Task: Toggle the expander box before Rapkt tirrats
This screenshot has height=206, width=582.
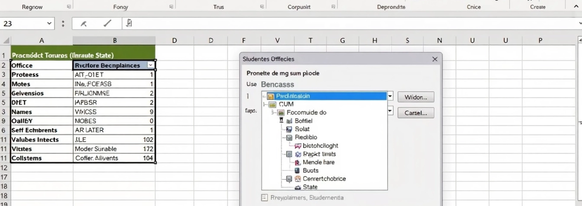Action: click(x=289, y=154)
